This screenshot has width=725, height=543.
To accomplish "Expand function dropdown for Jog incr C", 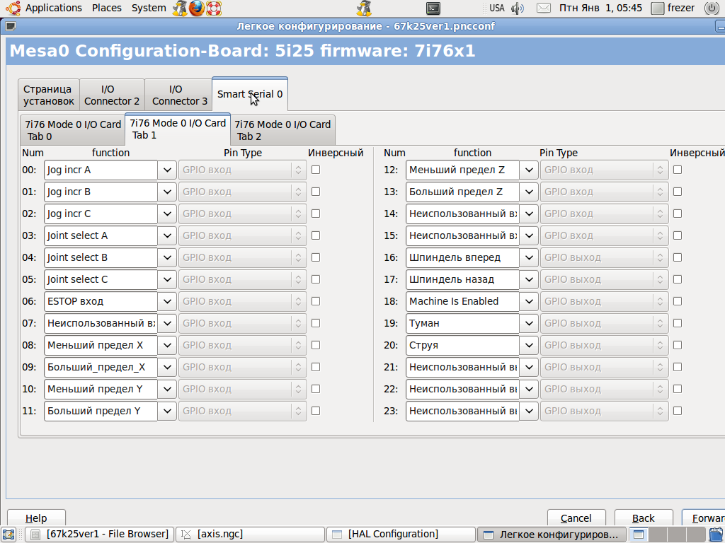I will (x=167, y=214).
